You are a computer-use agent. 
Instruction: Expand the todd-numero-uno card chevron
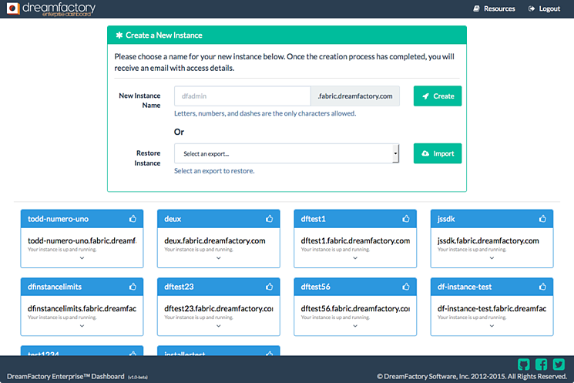point(82,258)
